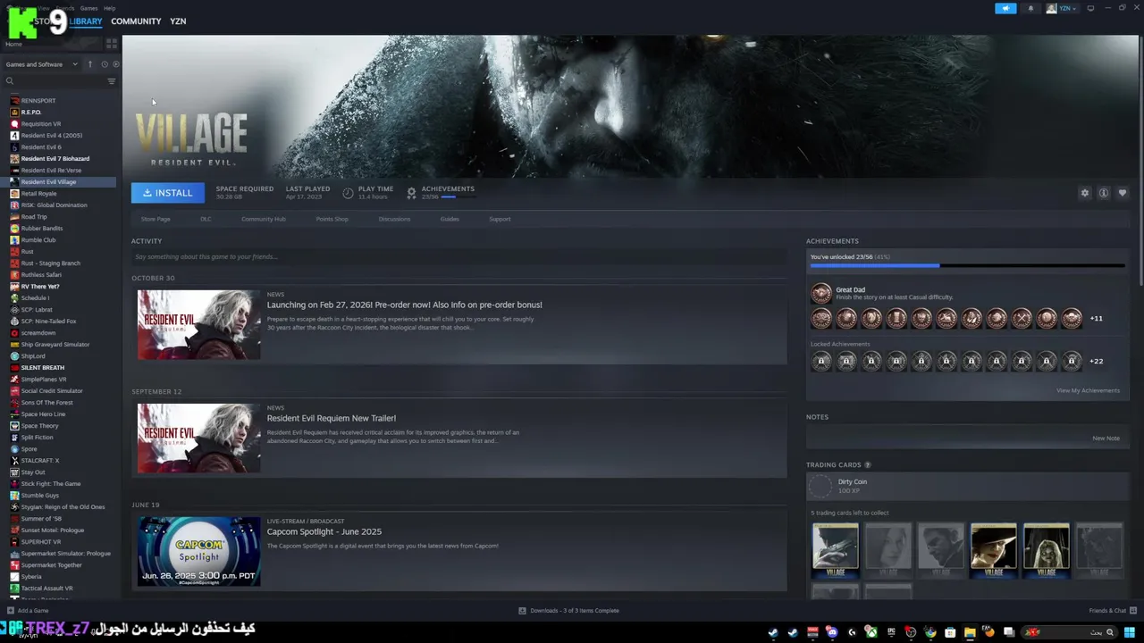Image resolution: width=1144 pixels, height=643 pixels.
Task: Open the Games menu
Action: 88,8
